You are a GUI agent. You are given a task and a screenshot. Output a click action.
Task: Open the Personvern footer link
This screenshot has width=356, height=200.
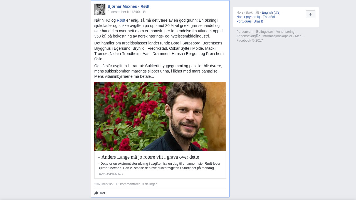pyautogui.click(x=245, y=32)
